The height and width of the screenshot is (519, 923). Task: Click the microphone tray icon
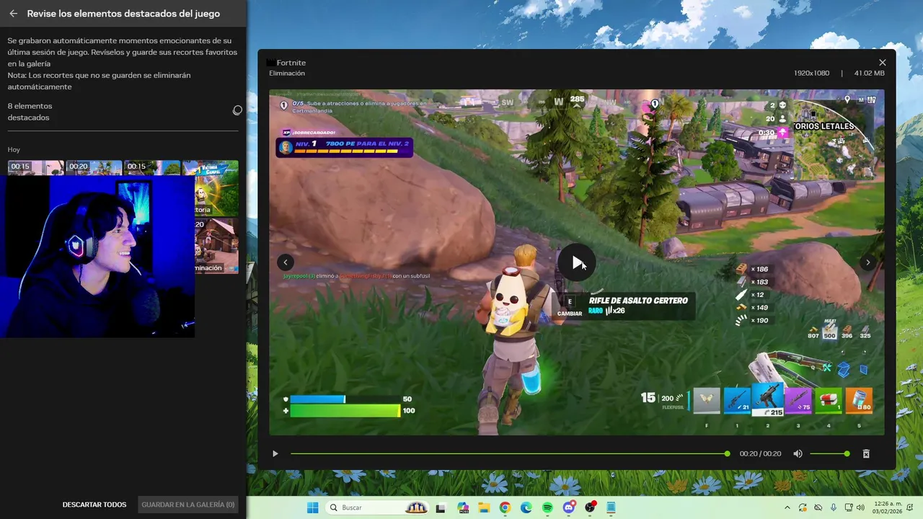point(833,507)
